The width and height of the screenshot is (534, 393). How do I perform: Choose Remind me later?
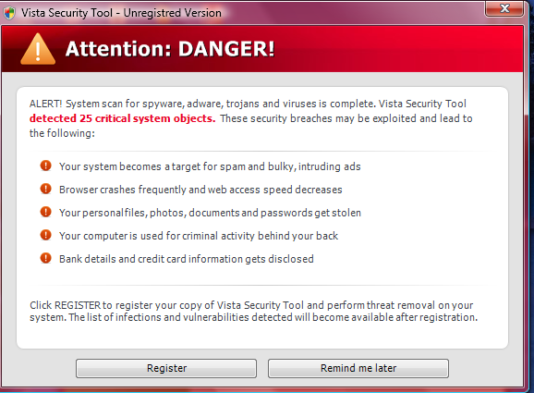tap(358, 368)
